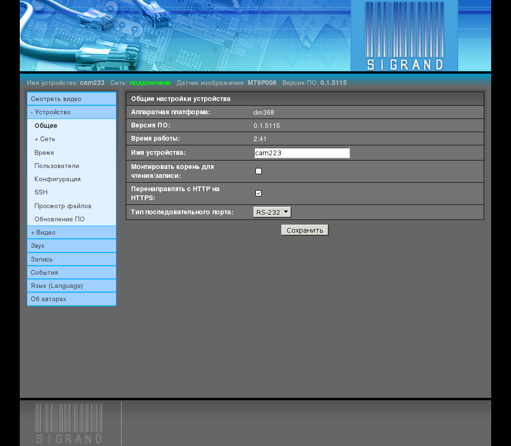Go to the Время settings page
The image size is (511, 446).
[44, 152]
